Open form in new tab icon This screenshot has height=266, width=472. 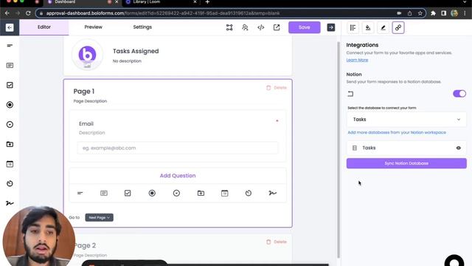(277, 27)
